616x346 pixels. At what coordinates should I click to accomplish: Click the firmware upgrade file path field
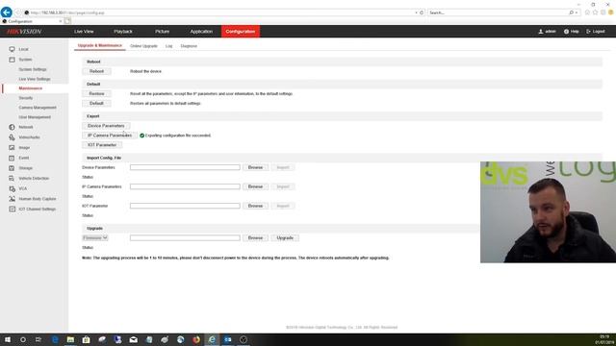185,237
